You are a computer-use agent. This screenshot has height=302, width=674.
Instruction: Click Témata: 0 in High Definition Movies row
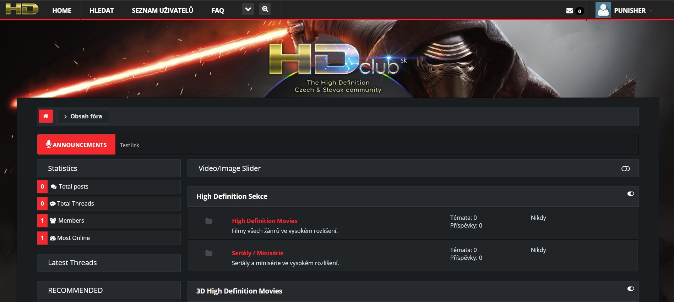(463, 218)
